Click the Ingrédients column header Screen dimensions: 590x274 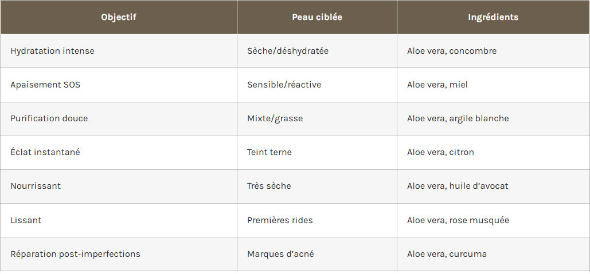click(493, 17)
